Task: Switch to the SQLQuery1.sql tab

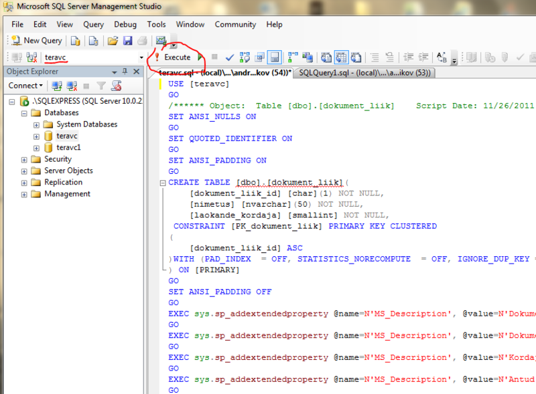Action: click(x=365, y=73)
